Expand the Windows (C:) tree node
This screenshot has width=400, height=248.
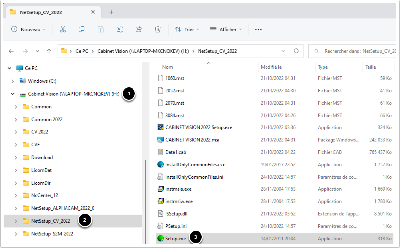(13, 81)
